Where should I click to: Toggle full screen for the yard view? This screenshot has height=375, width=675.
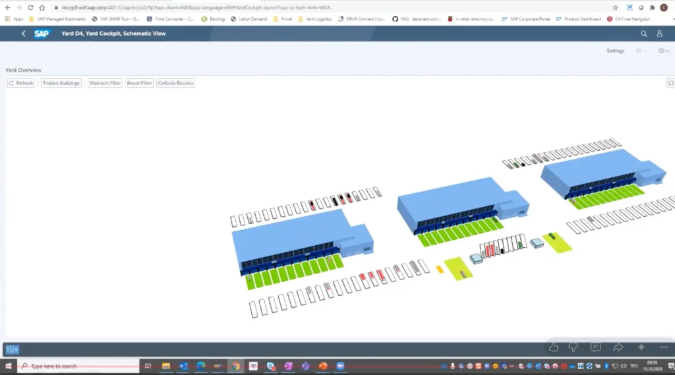click(x=670, y=83)
